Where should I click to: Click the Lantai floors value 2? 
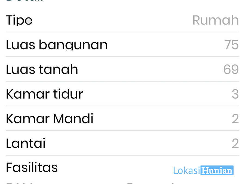[235, 143]
